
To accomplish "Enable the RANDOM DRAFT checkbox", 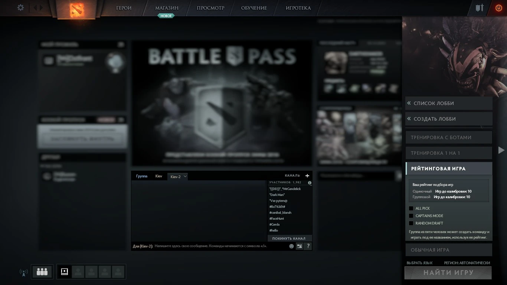I will pyautogui.click(x=411, y=223).
